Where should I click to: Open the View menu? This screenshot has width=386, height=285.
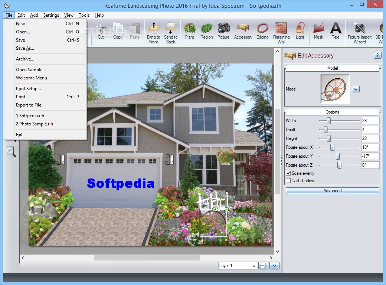(x=69, y=15)
